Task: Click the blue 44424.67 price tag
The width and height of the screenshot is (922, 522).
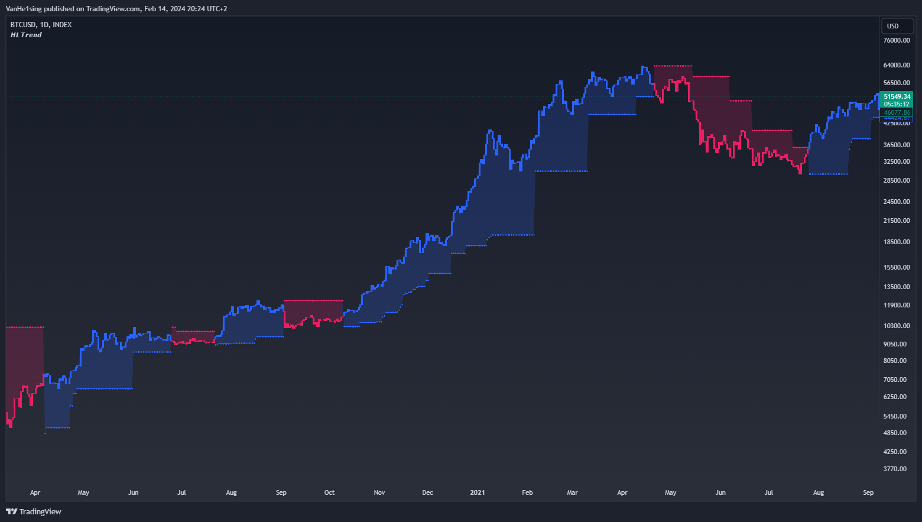Action: 897,119
